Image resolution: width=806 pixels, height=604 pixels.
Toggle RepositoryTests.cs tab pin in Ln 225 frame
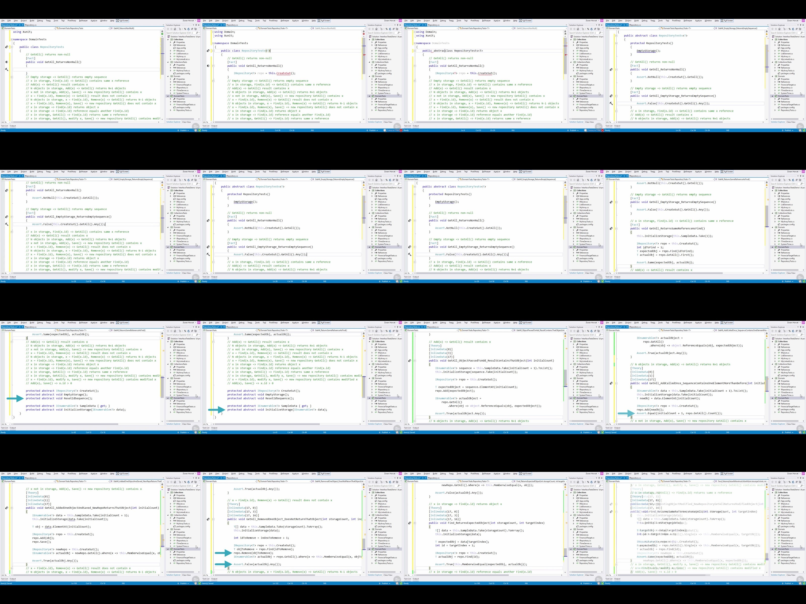[624, 478]
